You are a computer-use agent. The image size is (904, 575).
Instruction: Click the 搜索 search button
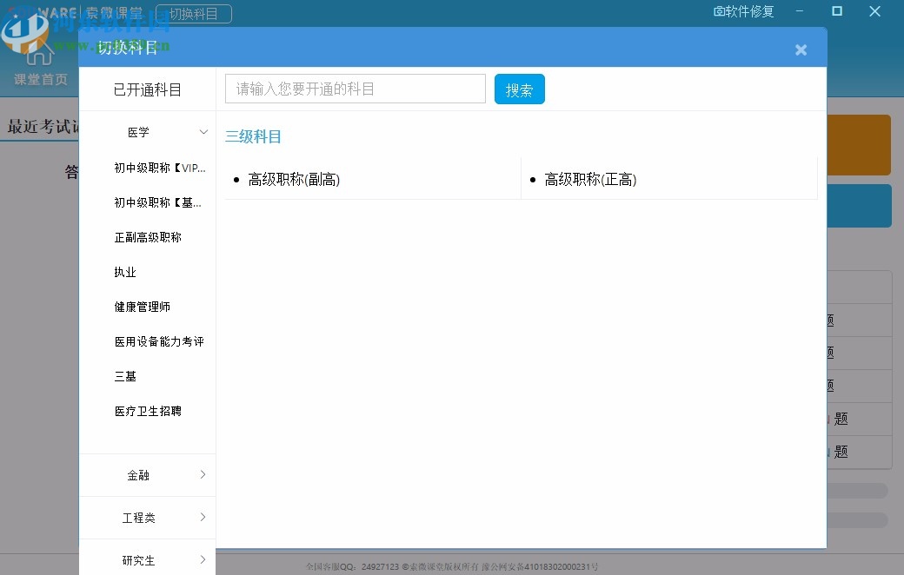point(519,89)
